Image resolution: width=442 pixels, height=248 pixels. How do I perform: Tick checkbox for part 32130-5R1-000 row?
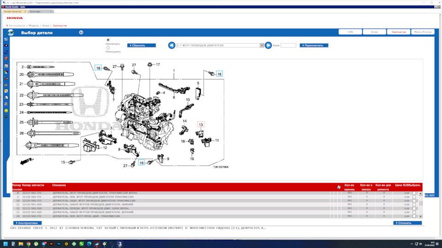point(414,205)
